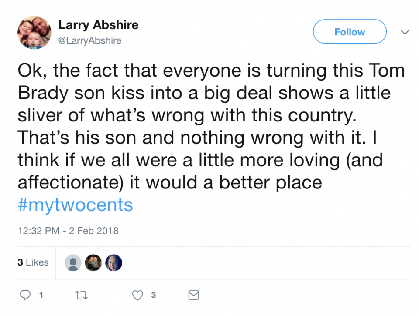
Task: Open the #mytwocents hashtag
Action: pyautogui.click(x=75, y=205)
